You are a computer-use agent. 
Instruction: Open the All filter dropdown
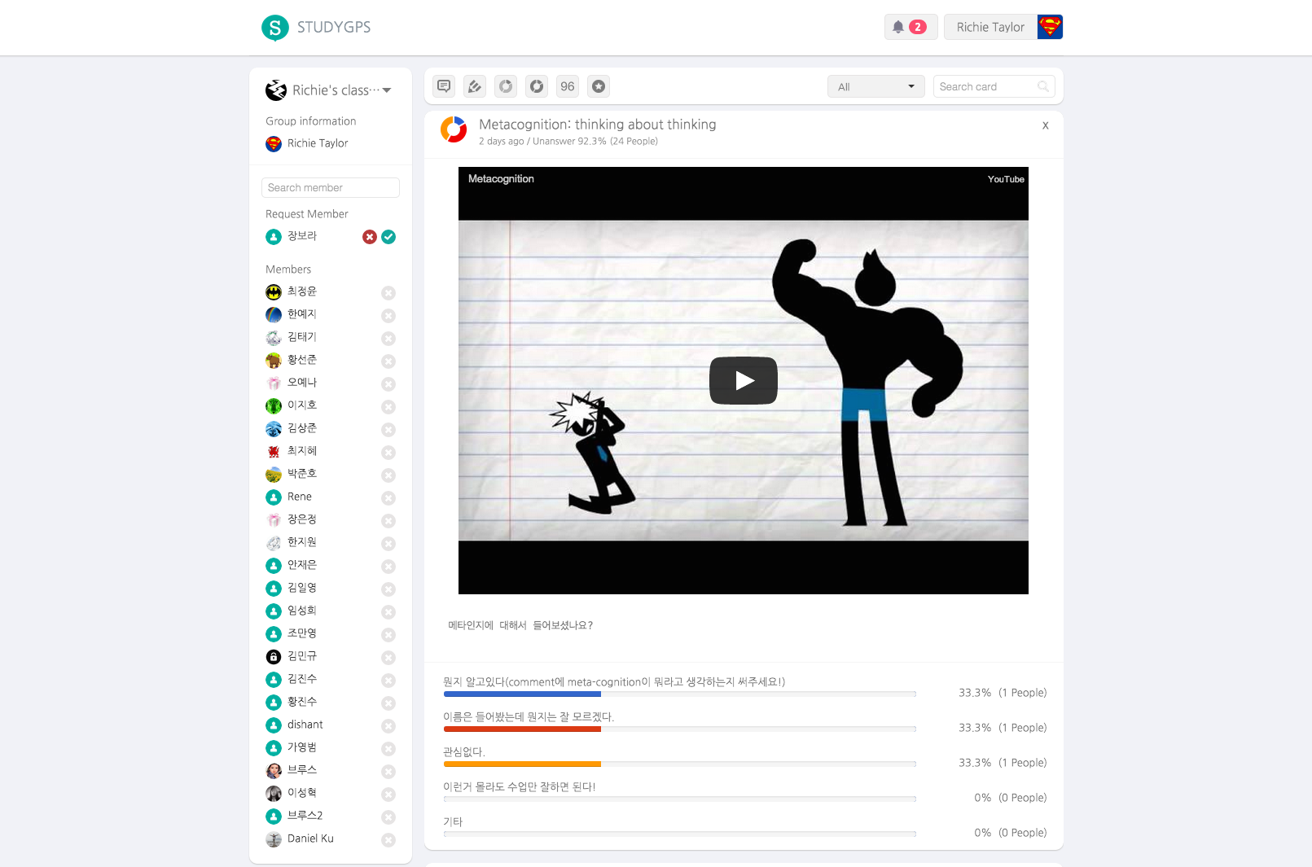(876, 86)
